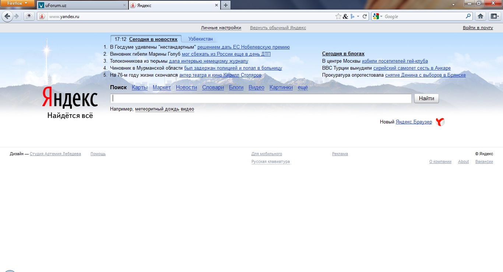
Task: Open the Реклама footer link
Action: coord(340,154)
